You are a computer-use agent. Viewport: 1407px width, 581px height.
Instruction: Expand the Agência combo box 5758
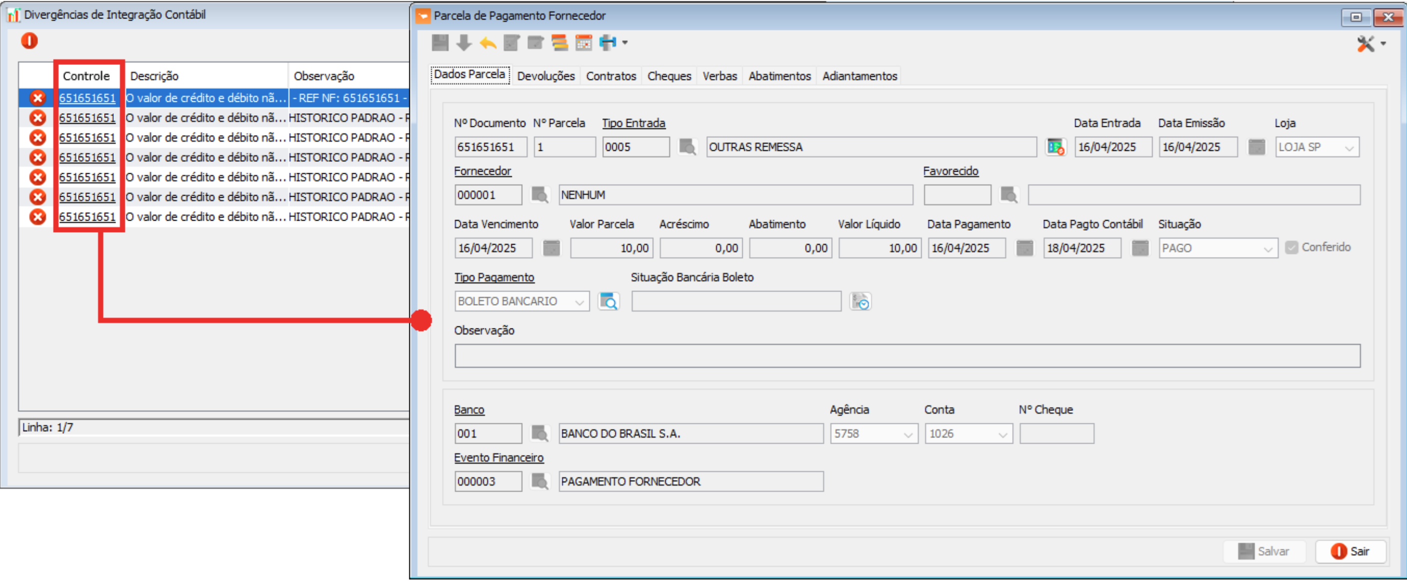tap(908, 434)
